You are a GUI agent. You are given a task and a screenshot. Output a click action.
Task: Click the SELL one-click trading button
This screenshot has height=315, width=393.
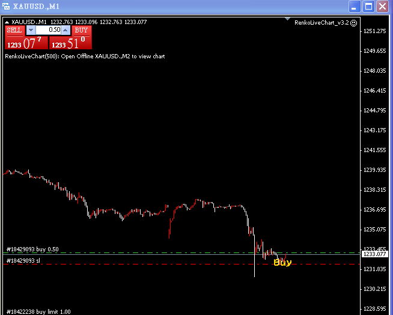tap(15, 30)
